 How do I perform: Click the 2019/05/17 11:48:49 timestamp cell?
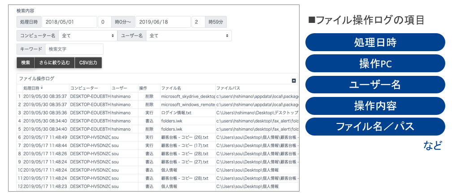pos(46,137)
